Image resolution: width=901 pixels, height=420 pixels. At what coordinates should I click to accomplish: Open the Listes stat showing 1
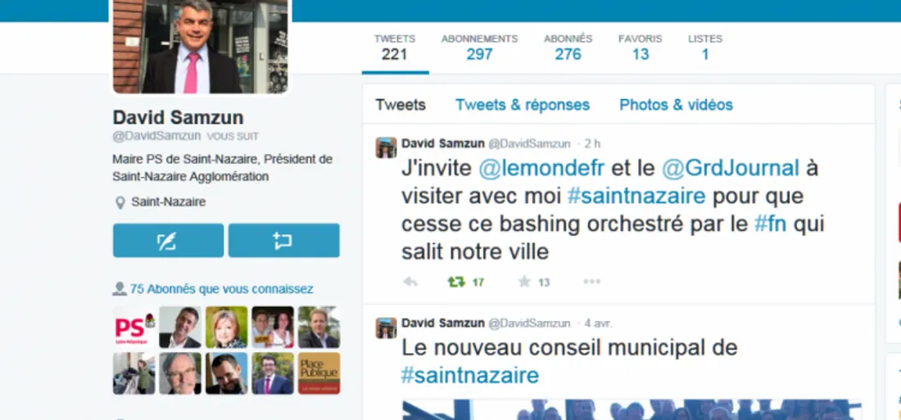705,47
